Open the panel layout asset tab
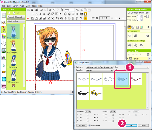This screenshot has height=130, width=152. click(4, 15)
